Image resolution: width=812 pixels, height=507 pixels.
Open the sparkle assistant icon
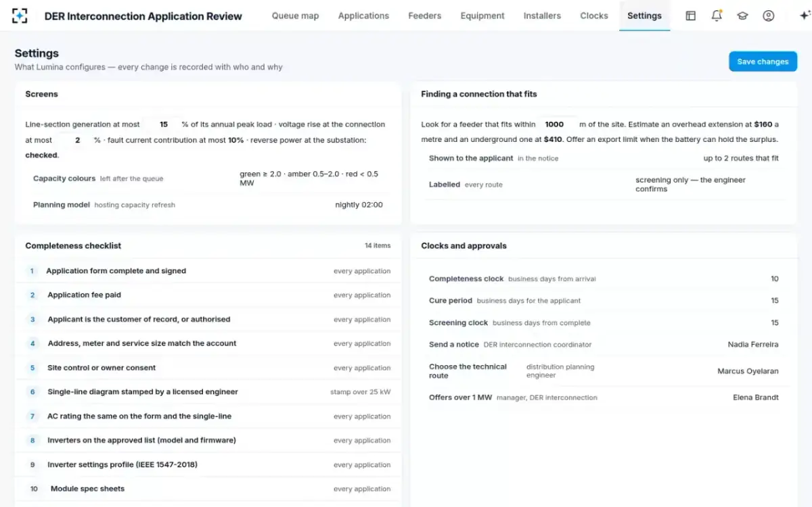(x=804, y=16)
